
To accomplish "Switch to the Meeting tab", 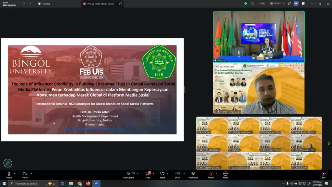I will 44,4.
